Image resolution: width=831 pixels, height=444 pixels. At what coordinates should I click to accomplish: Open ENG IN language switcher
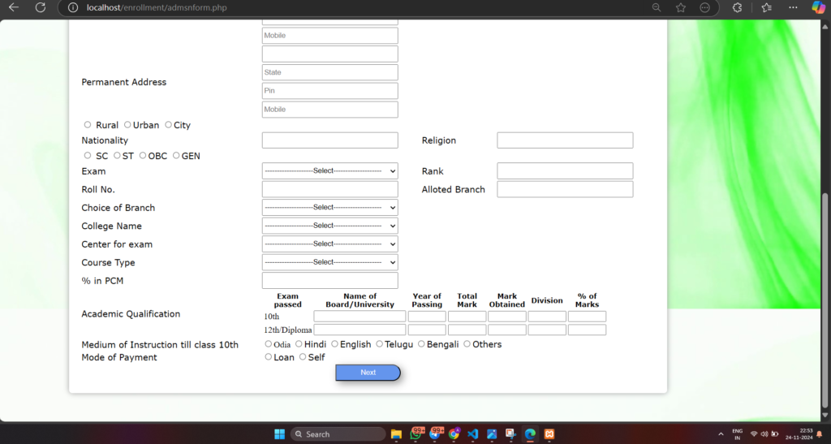[x=737, y=434]
